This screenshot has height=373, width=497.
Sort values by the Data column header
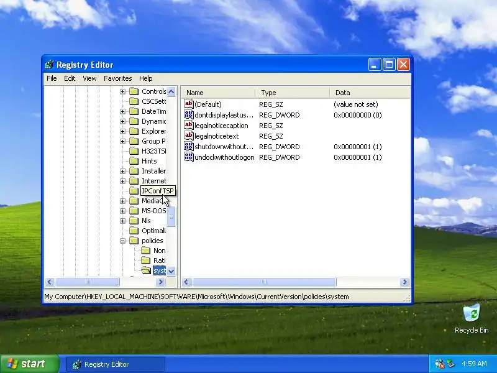[370, 93]
